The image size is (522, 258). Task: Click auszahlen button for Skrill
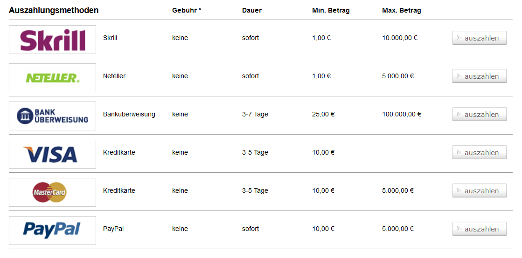click(480, 38)
